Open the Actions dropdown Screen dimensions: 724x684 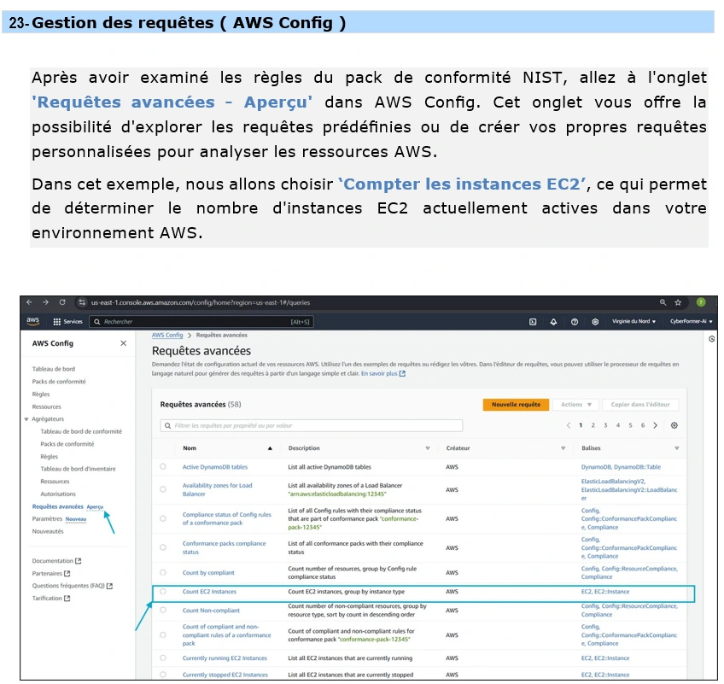click(575, 405)
